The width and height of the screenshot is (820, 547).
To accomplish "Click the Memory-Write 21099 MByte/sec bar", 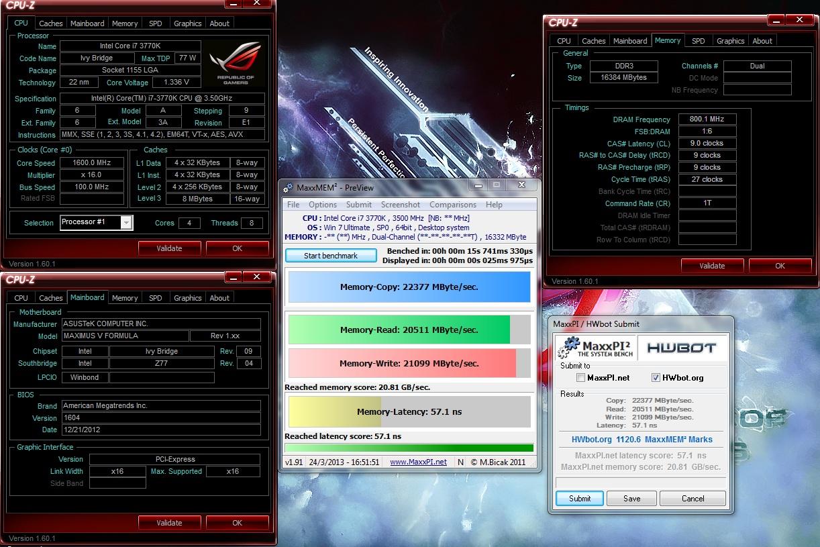I will (409, 363).
